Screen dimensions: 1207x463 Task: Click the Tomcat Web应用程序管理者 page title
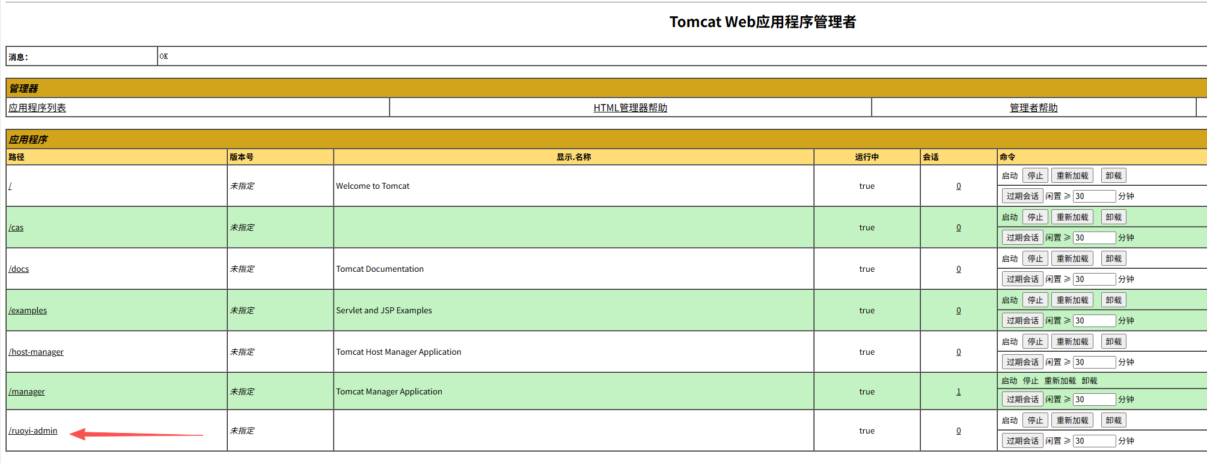point(763,22)
